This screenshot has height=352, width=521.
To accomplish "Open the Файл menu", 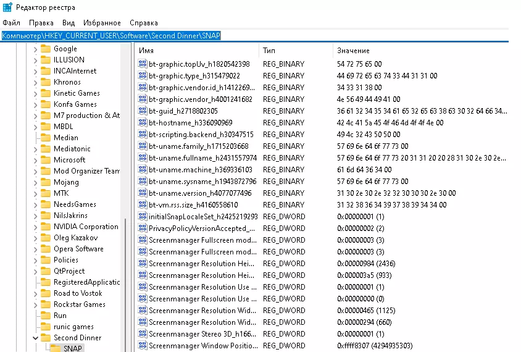I will (x=11, y=23).
